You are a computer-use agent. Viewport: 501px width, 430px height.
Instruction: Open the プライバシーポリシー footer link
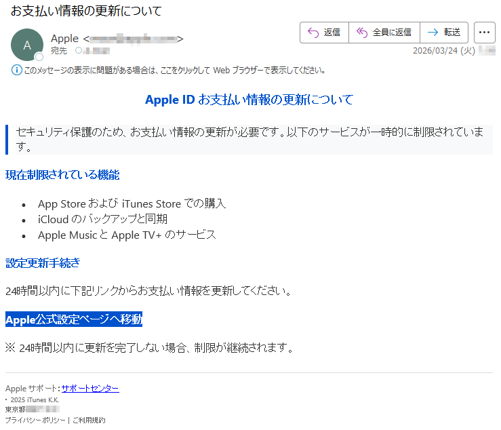point(36,421)
